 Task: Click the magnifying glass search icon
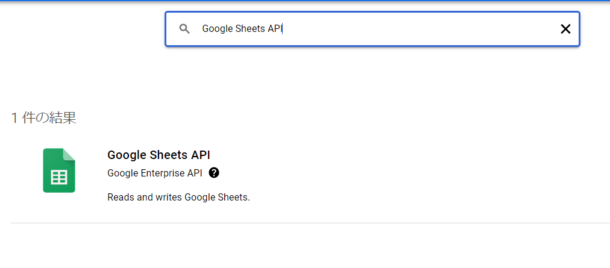pyautogui.click(x=184, y=29)
